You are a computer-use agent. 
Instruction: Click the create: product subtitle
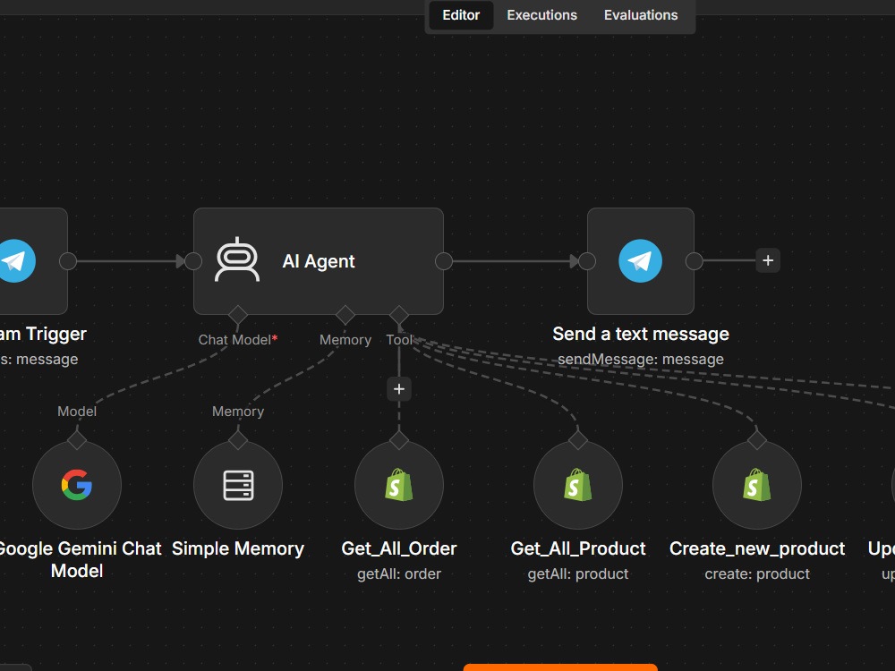(x=757, y=574)
